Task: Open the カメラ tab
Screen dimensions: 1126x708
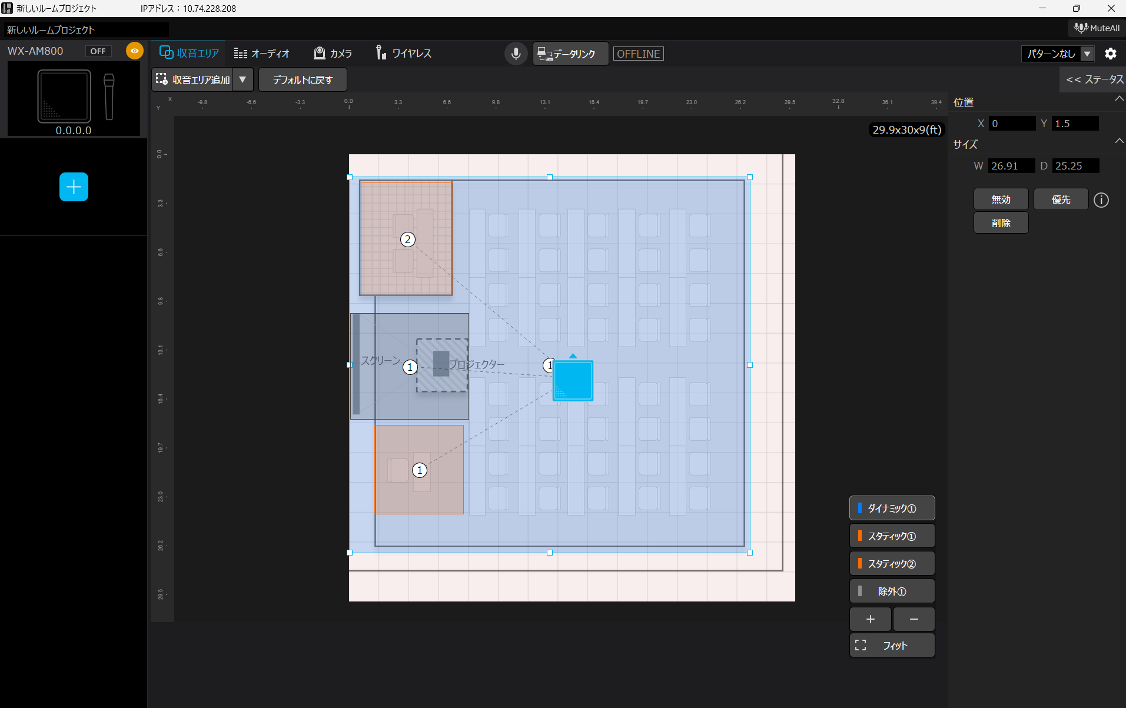Action: click(333, 54)
